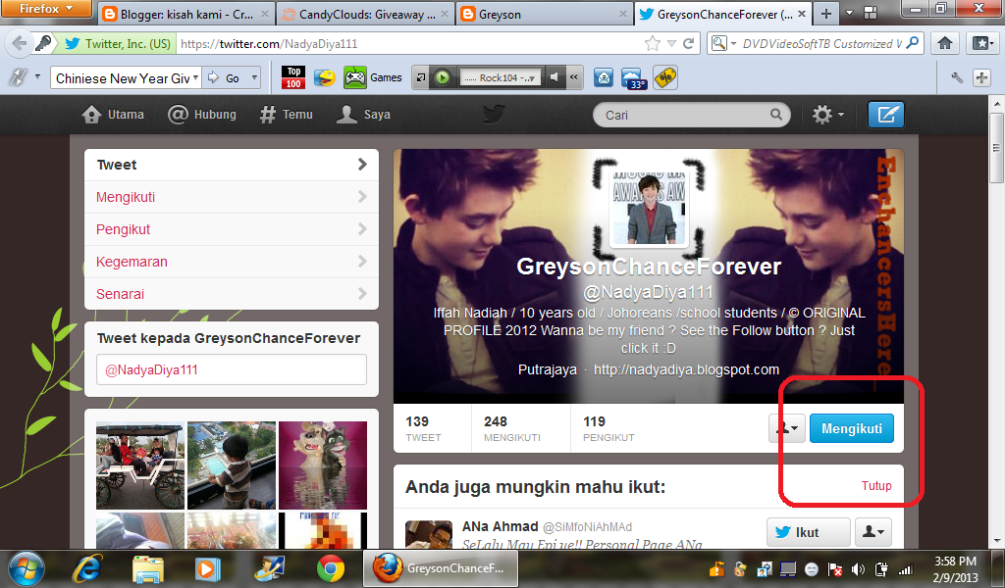Viewport: 1005px width, 588px height.
Task: Switch to CandyClouds Giveaway tab
Action: (365, 14)
